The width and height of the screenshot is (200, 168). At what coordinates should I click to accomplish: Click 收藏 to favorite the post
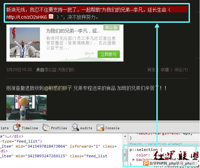pyautogui.click(x=165, y=70)
